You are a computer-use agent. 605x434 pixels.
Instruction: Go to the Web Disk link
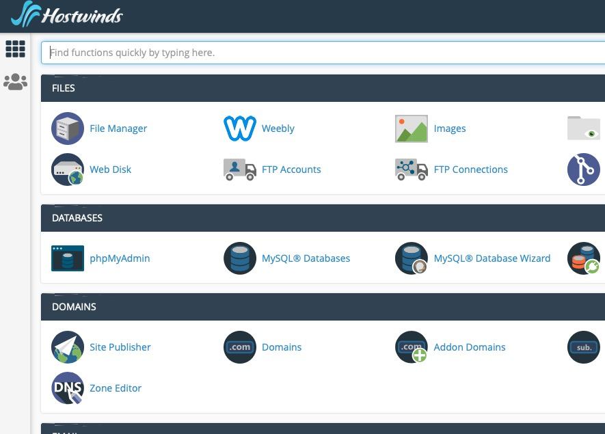[x=110, y=169]
